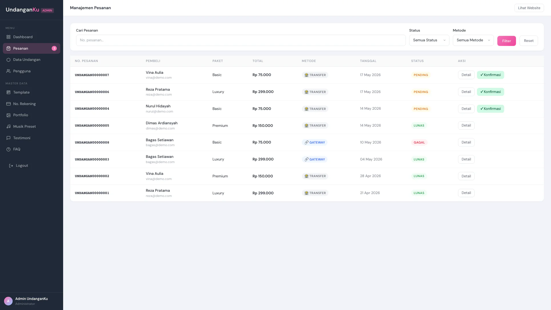The image size is (551, 310).
Task: Click the Musik Preset note icon
Action: click(8, 127)
